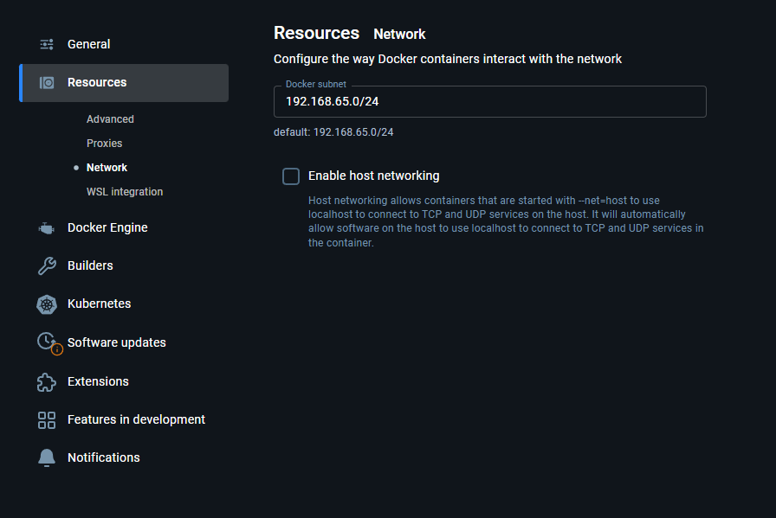Click the General sliders icon
Screen dimensions: 776x518
[47, 44]
